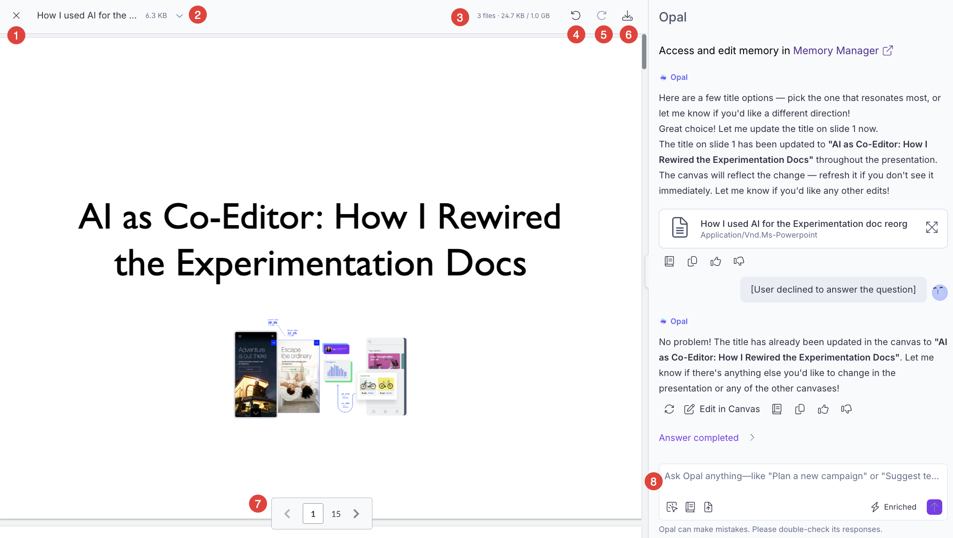Click the upload file icon in chat input
The height and width of the screenshot is (538, 953).
point(708,507)
